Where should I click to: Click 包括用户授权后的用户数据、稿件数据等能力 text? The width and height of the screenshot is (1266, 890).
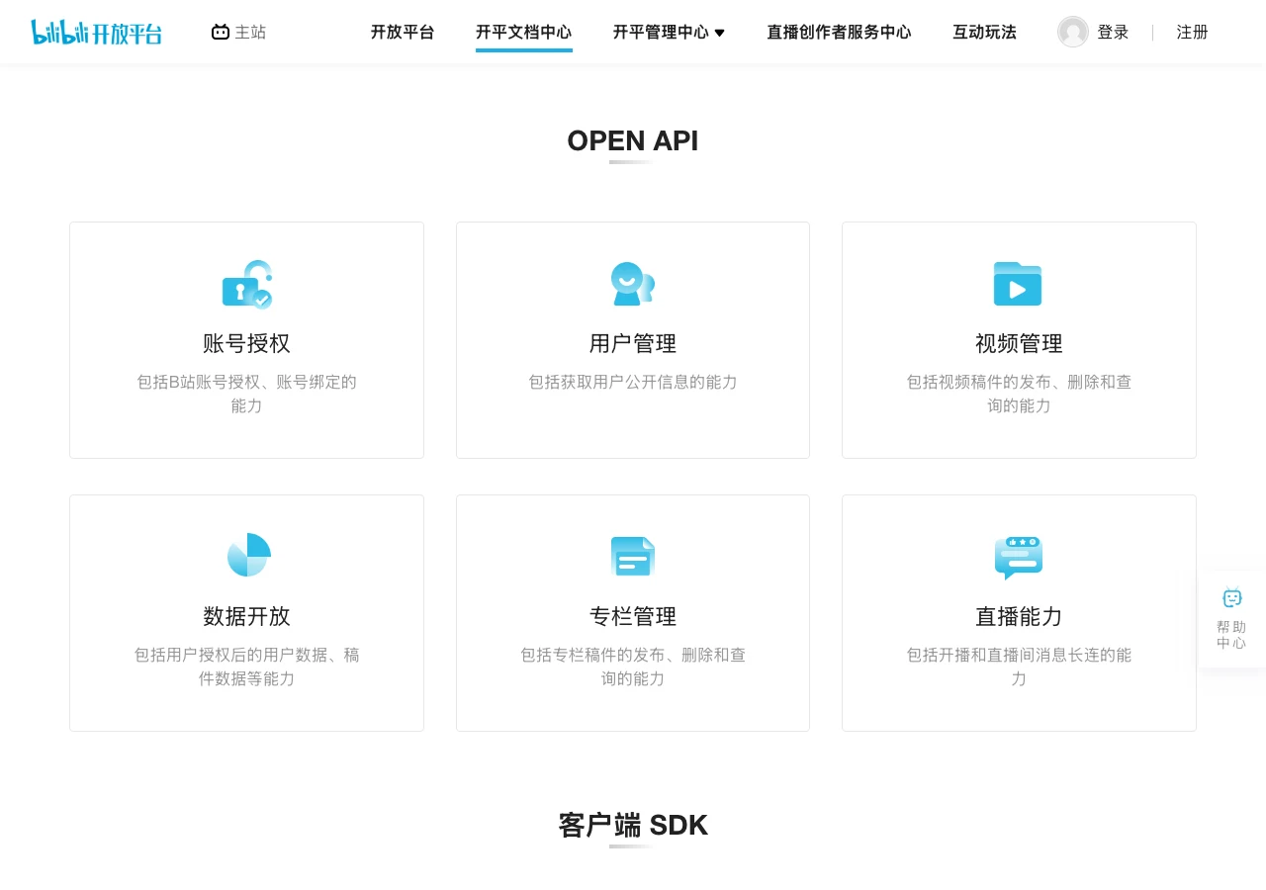(247, 667)
